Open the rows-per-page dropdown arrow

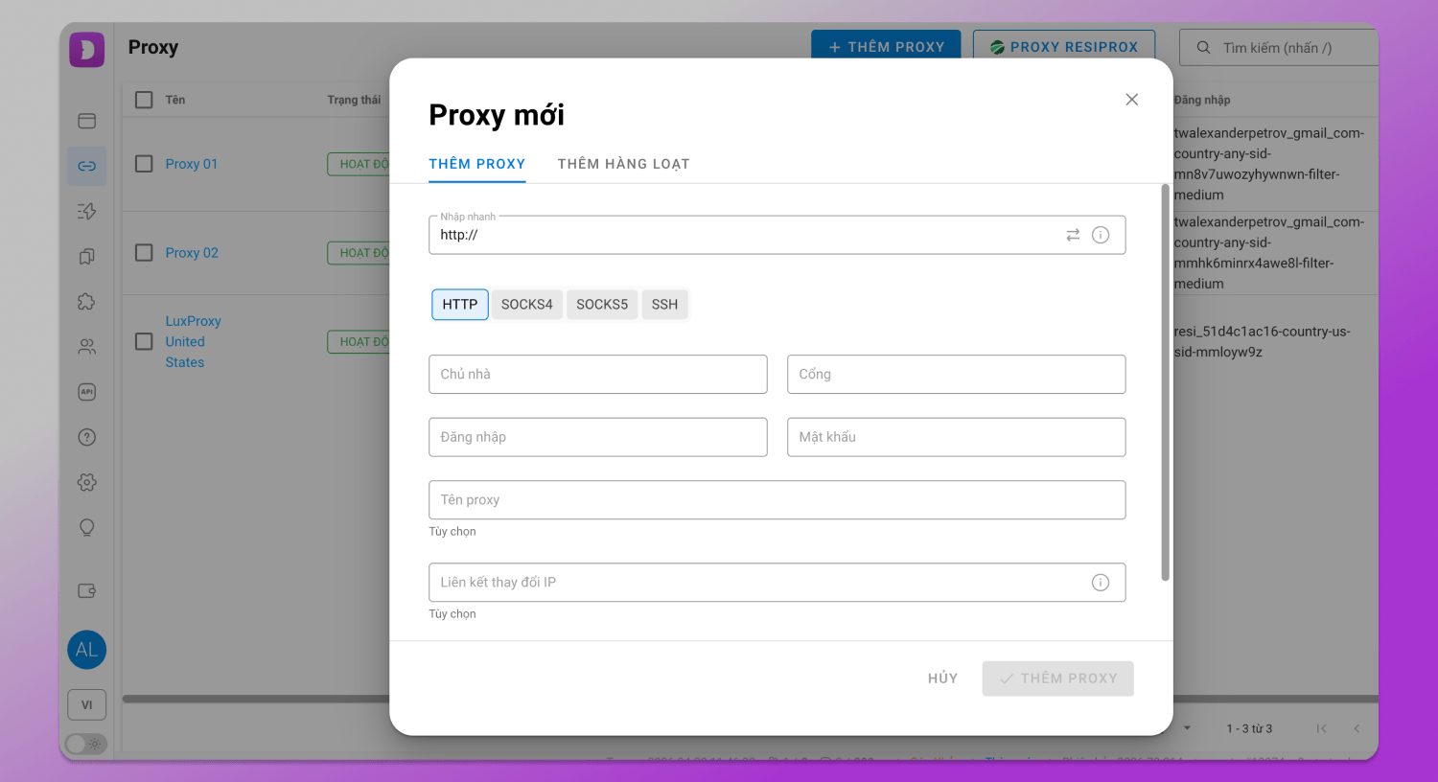[1187, 728]
